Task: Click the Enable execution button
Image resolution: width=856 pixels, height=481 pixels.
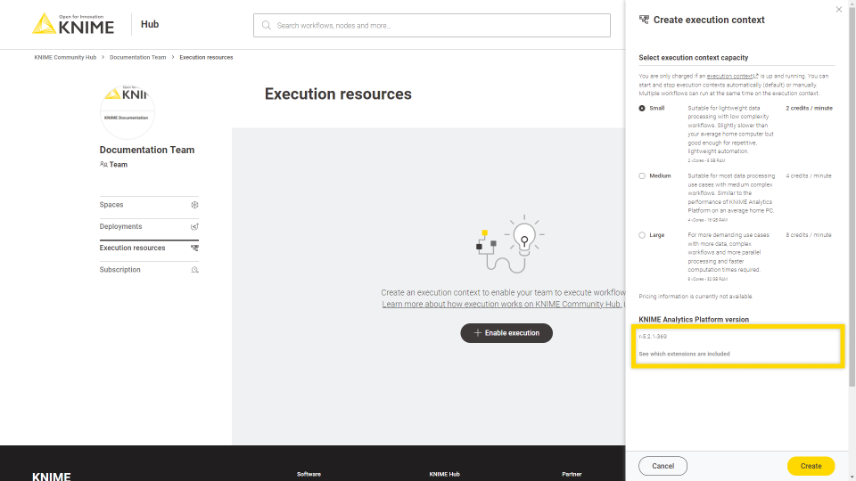Action: point(506,333)
